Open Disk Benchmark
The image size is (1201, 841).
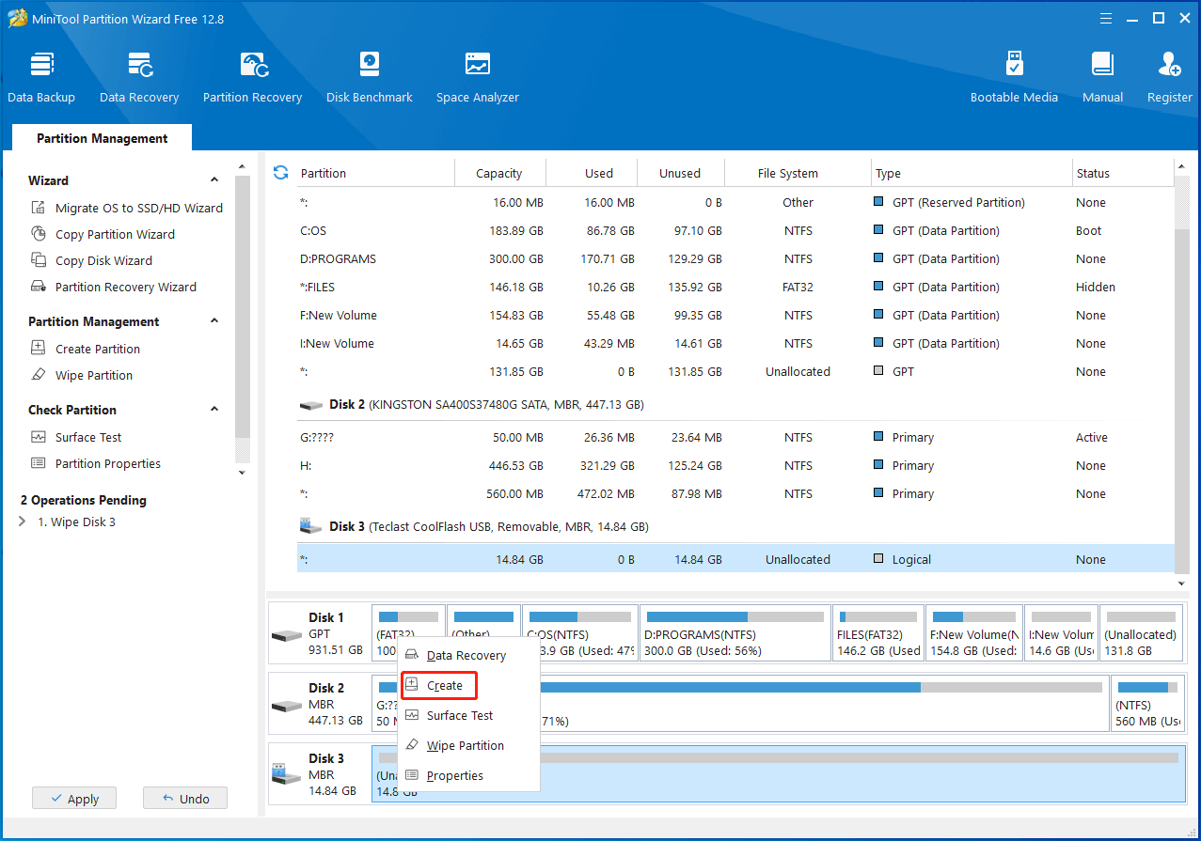pyautogui.click(x=370, y=77)
